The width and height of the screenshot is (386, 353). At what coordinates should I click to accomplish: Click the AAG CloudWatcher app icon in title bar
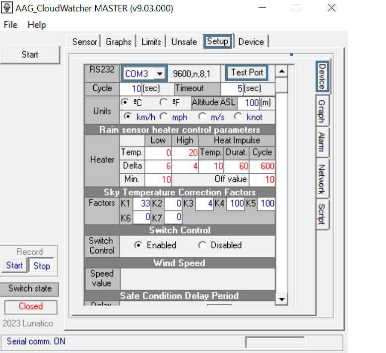coord(7,7)
